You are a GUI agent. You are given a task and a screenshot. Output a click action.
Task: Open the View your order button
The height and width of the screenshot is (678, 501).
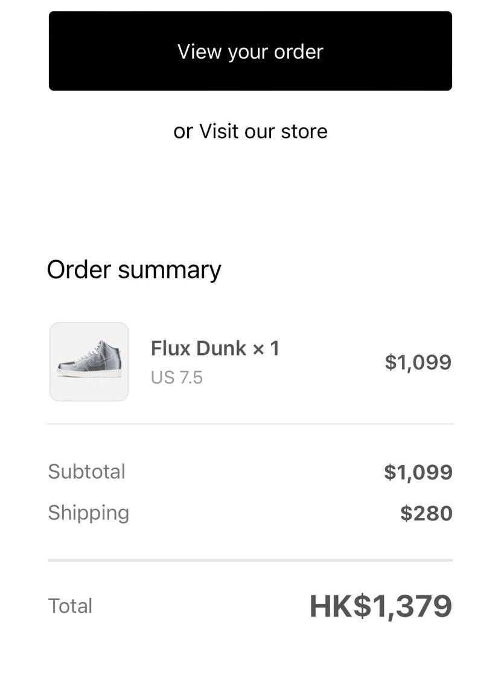point(250,51)
